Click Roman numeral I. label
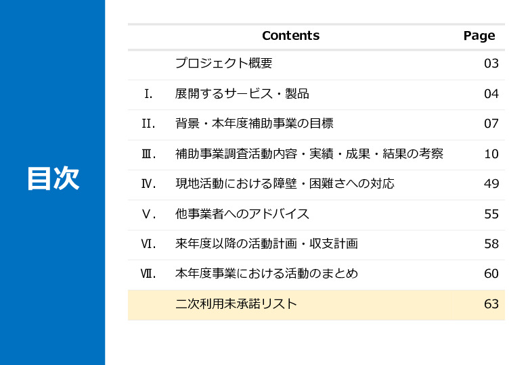The width and height of the screenshot is (528, 365). [148, 94]
